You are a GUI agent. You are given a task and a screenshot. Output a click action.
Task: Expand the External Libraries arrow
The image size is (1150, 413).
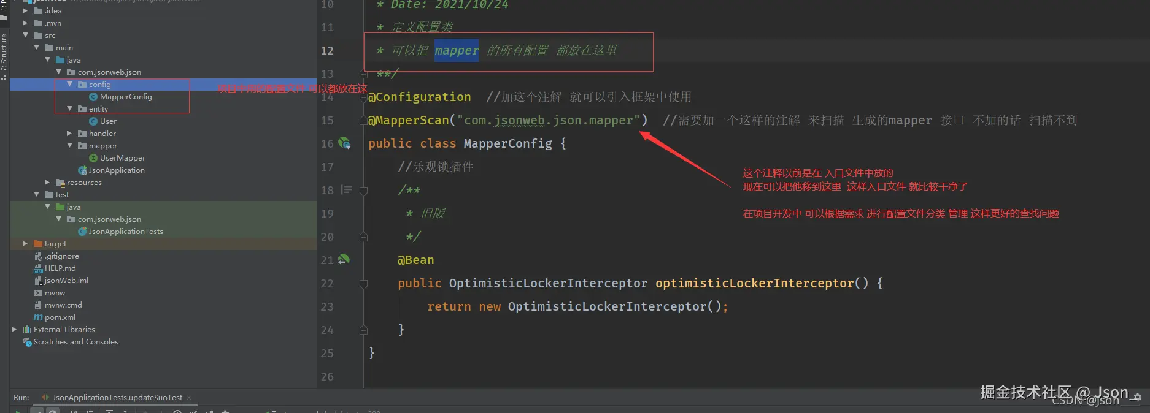14,330
